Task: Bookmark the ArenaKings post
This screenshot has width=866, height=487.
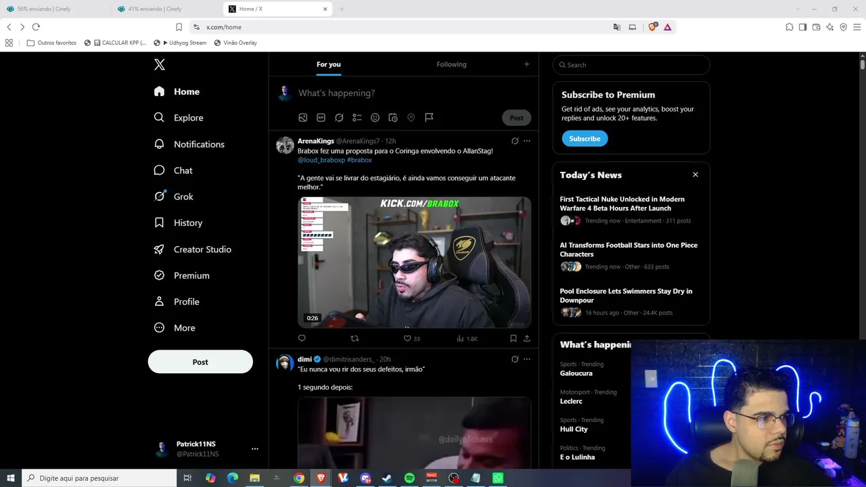Action: pyautogui.click(x=514, y=338)
